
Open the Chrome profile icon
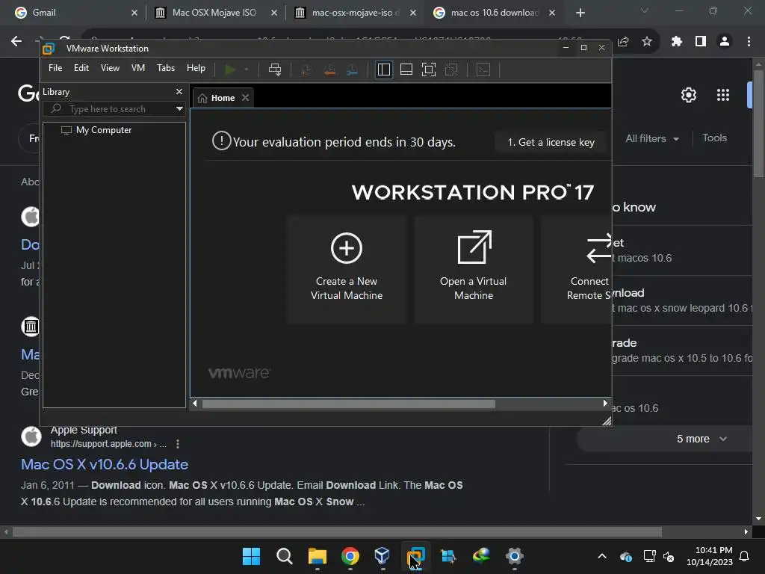coord(725,42)
